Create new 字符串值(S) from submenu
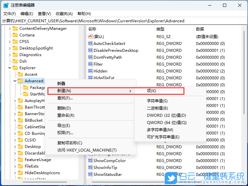This screenshot has width=248, height=186. [x=170, y=101]
